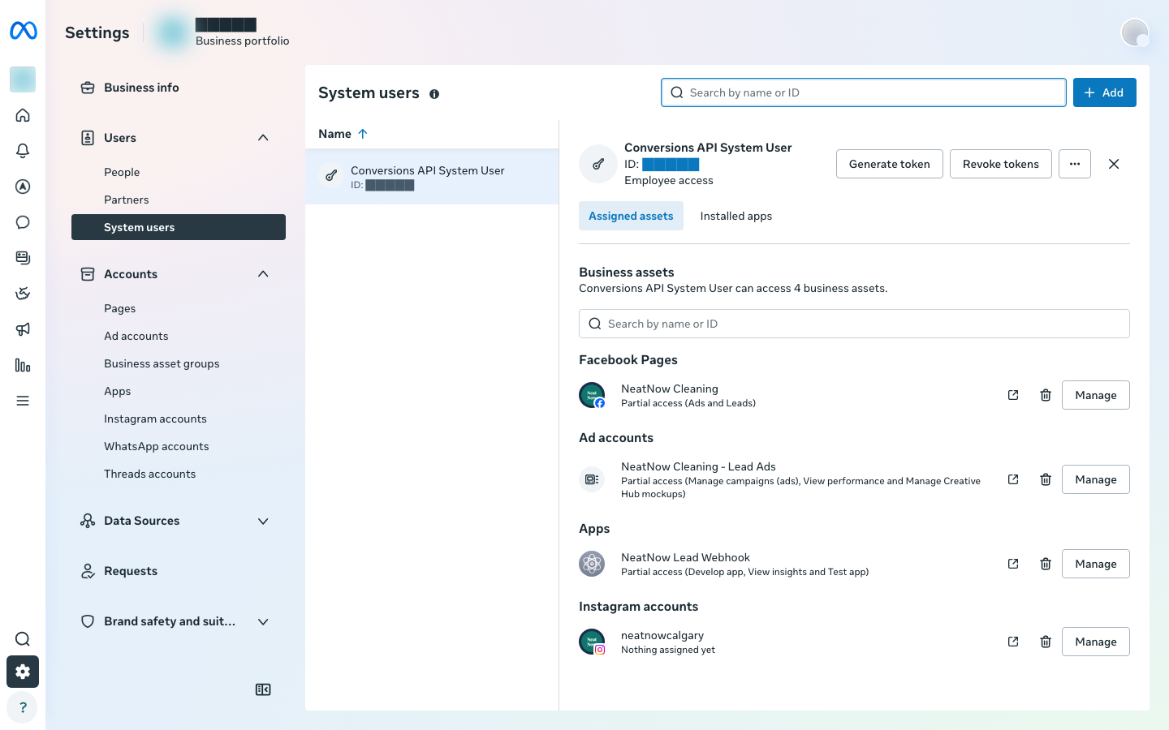This screenshot has height=730, width=1169.
Task: Click Revoke tokens button
Action: click(x=1000, y=164)
